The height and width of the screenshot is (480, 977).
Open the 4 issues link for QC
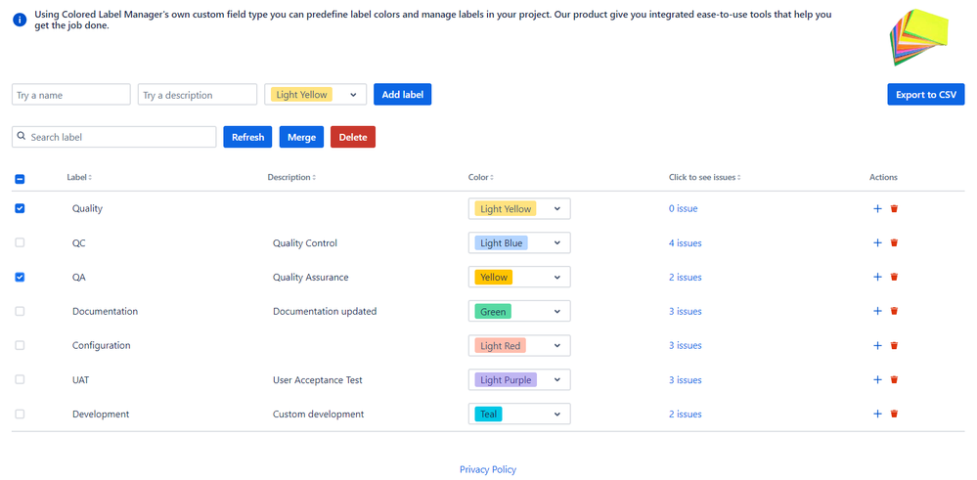pyautogui.click(x=685, y=242)
